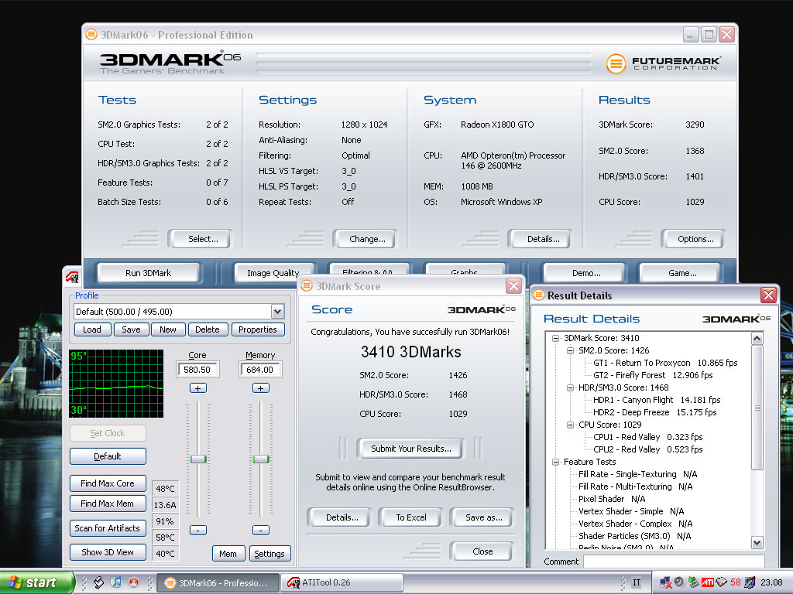
Task: Switch to 3DMark06 Professional taskbar item
Action: [x=216, y=582]
